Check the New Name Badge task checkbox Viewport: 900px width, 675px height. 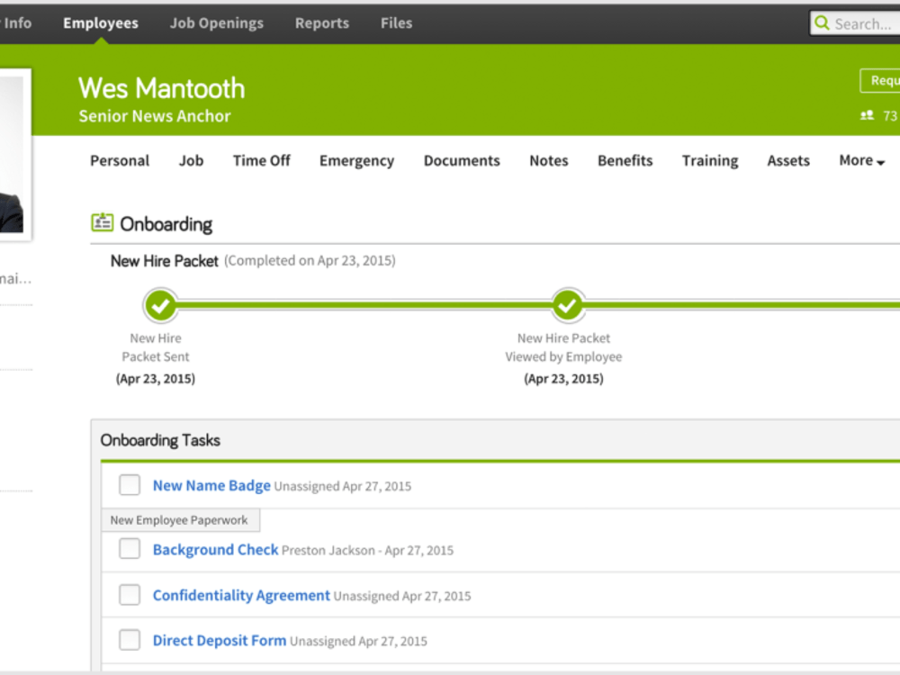[x=129, y=484]
